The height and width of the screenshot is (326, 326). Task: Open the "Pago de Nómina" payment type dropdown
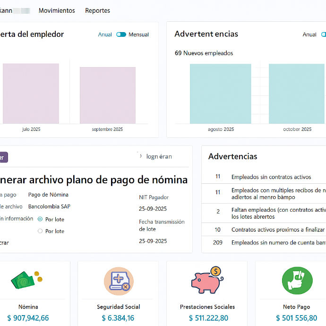[x=48, y=195]
